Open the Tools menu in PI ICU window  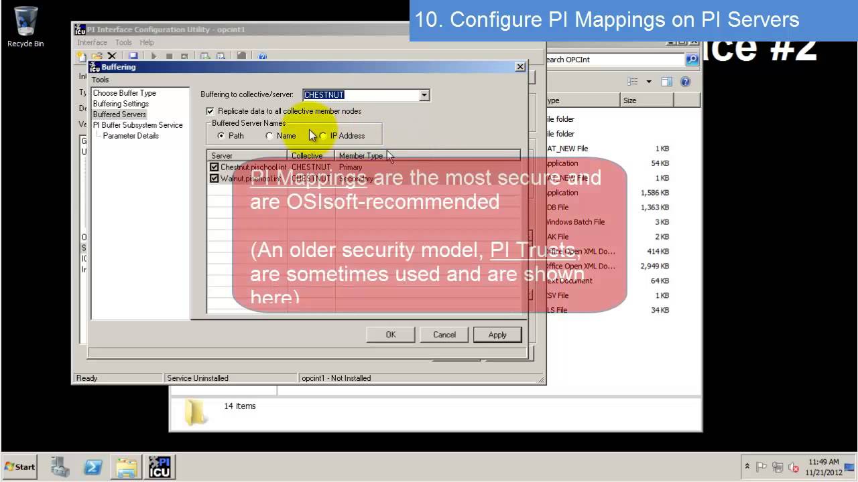123,42
